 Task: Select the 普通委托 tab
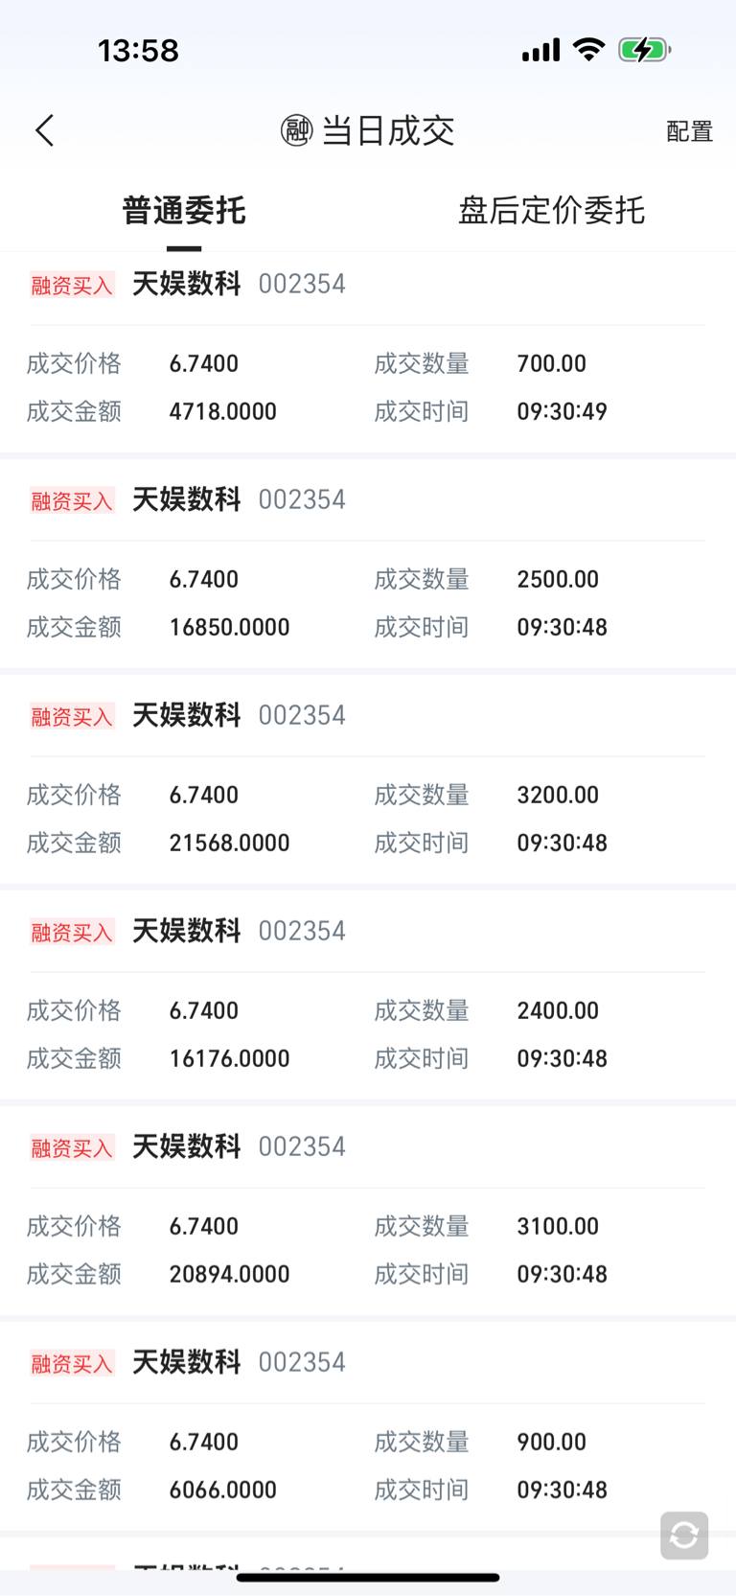(x=184, y=211)
